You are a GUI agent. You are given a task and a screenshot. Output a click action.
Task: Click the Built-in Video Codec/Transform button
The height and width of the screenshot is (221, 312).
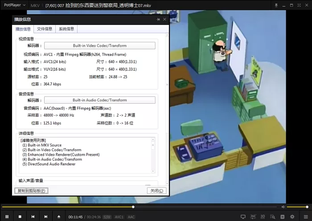[99, 45]
